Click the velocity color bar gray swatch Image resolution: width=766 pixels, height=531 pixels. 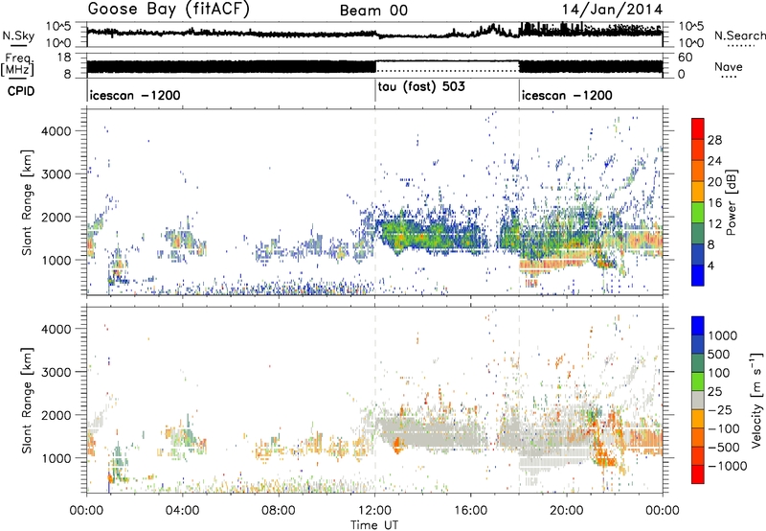(x=698, y=400)
